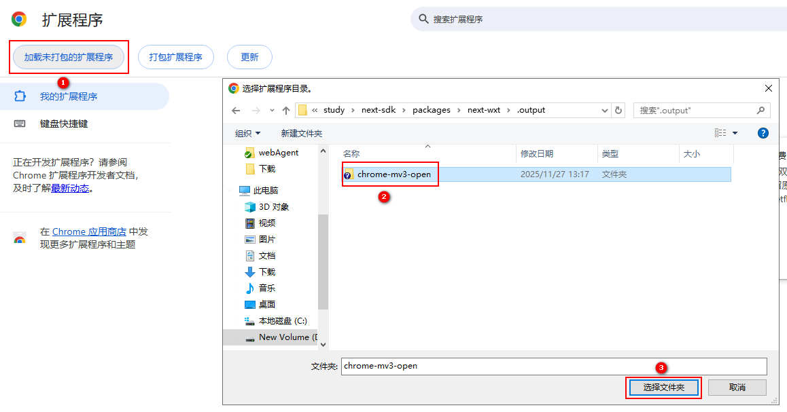Click the help question mark icon
This screenshot has height=412, width=787.
click(763, 133)
